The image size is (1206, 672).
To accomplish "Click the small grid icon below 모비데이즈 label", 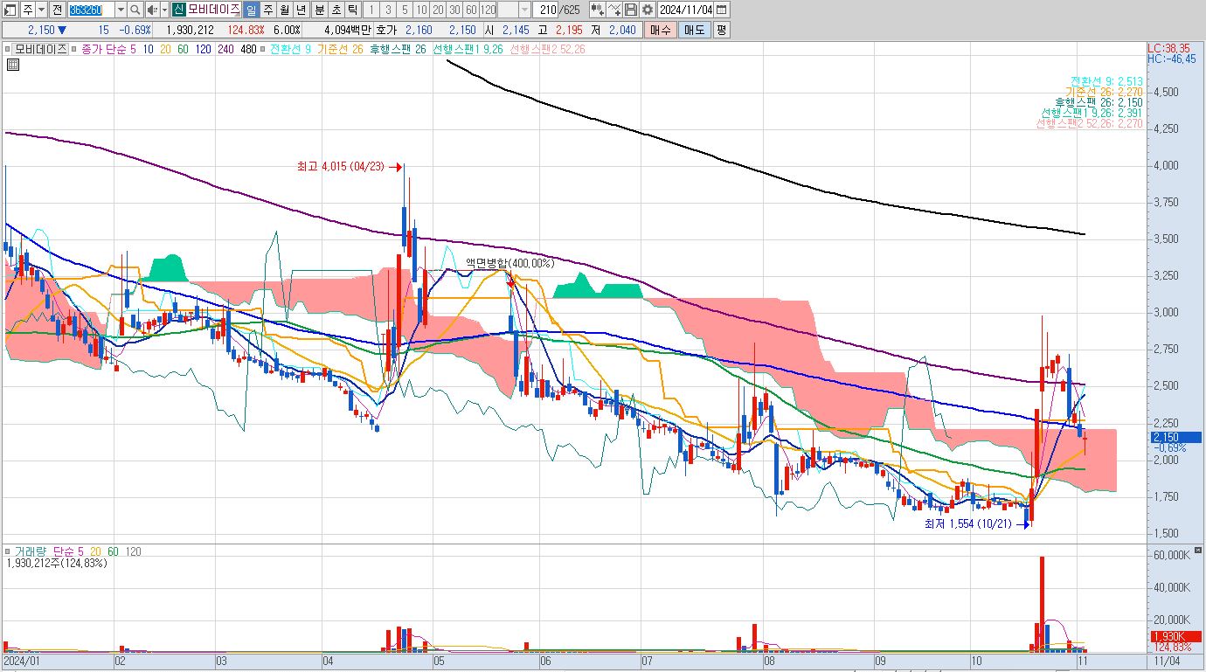I will [x=13, y=64].
